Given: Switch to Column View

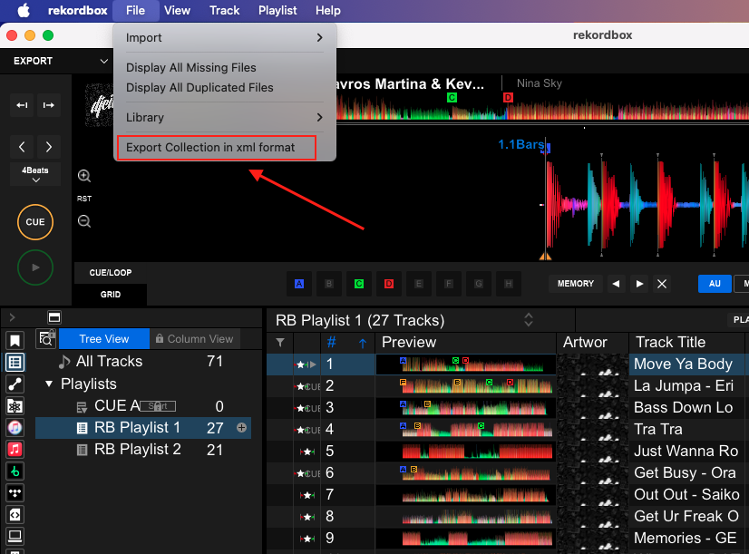Looking at the screenshot, I should pyautogui.click(x=194, y=338).
